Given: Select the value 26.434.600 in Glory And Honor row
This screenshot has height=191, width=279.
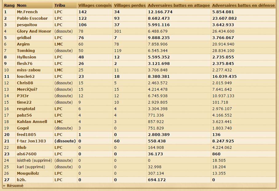Looking at the screenshot, I should pos(223,31).
